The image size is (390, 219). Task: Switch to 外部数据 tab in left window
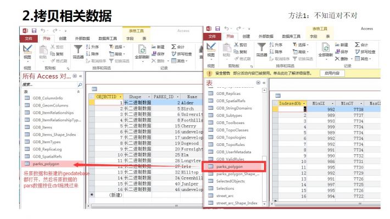coord(82,38)
